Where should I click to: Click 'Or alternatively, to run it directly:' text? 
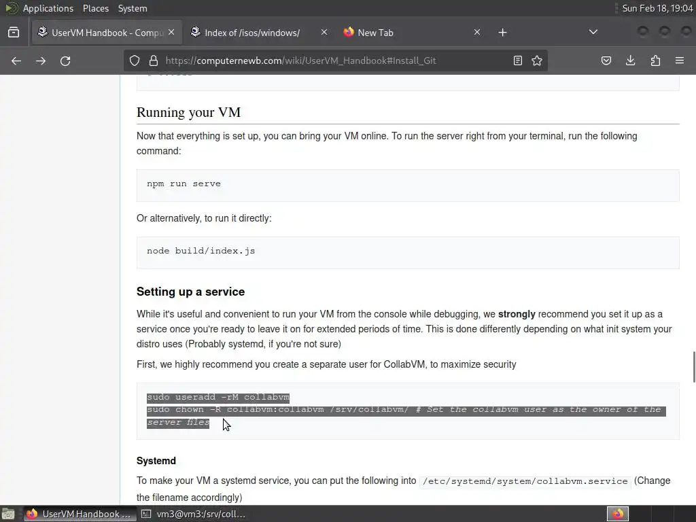coord(204,218)
